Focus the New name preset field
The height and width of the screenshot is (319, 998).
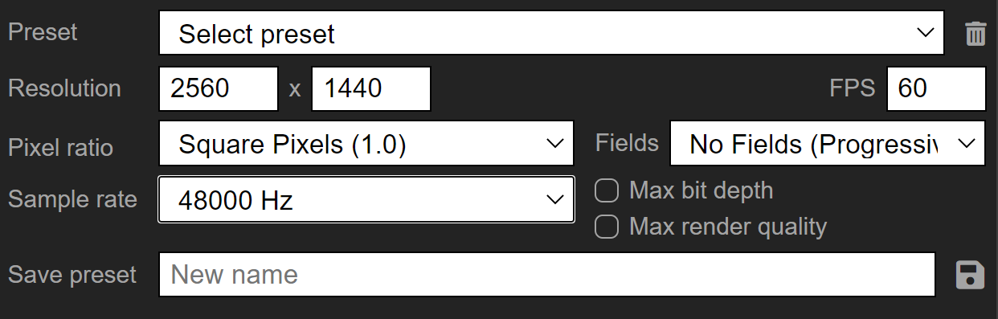coord(547,275)
